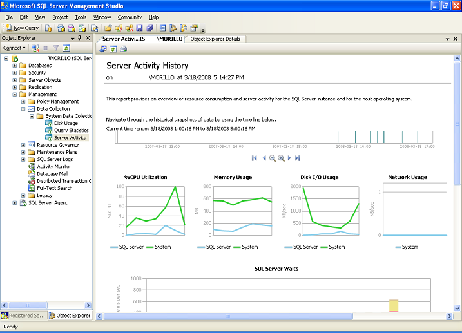The height and width of the screenshot is (333, 462).
Task: Click a snapshot marker on the timeline bar
Action: (x=356, y=137)
